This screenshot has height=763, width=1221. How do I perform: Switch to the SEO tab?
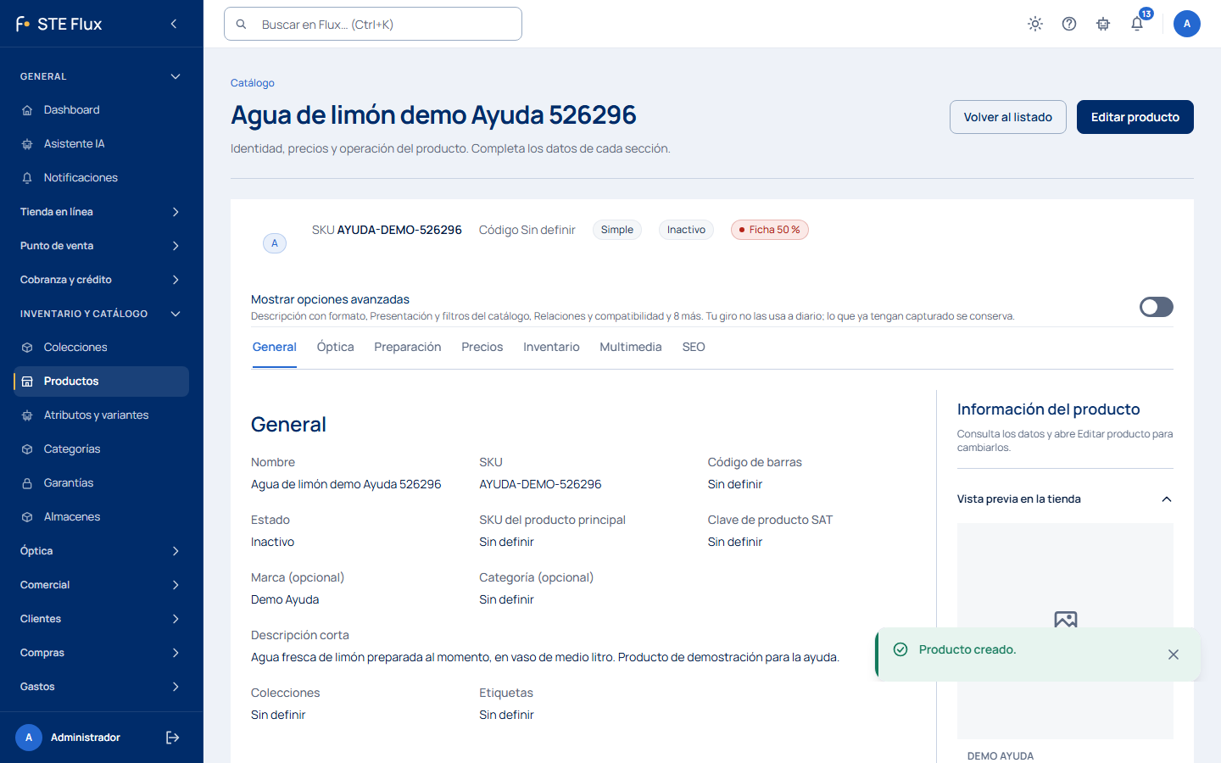(694, 347)
